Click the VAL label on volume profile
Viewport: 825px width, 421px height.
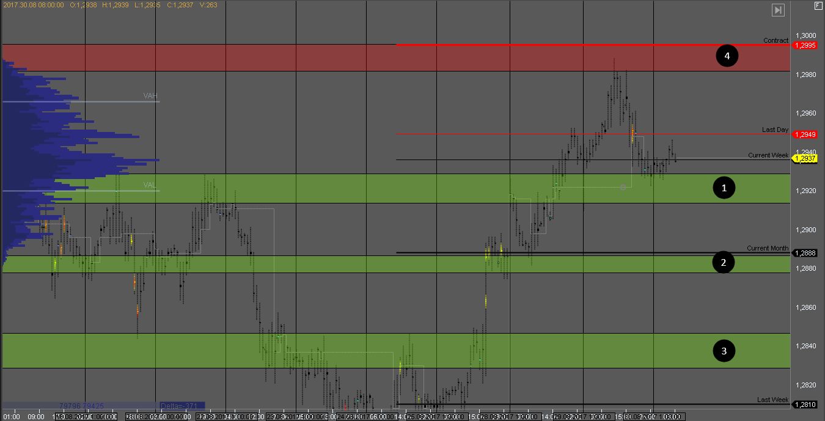[x=150, y=185]
